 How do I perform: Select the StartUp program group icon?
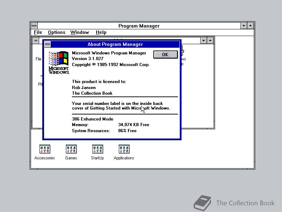[x=98, y=152]
